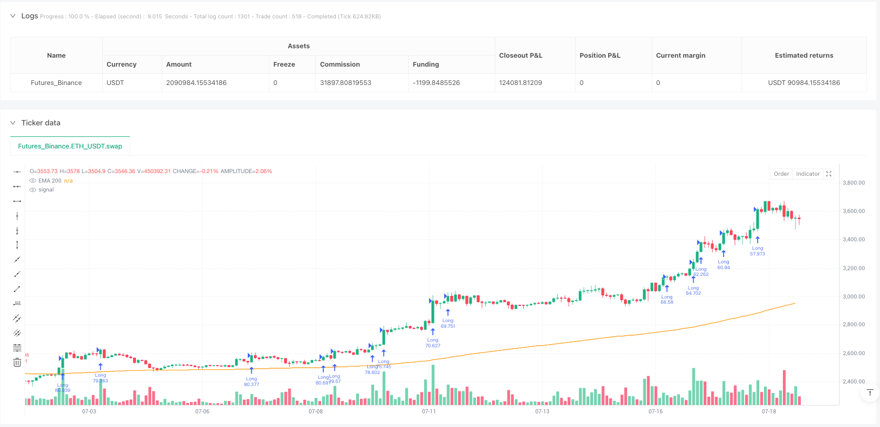Pick the price line tool with 123 label
Viewport: 880px width, 427px height.
pos(17,303)
